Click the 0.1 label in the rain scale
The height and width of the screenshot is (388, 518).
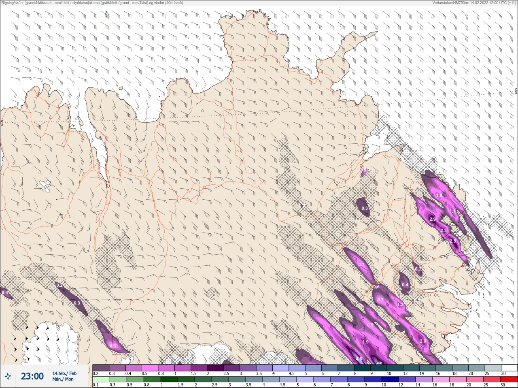[96, 385]
